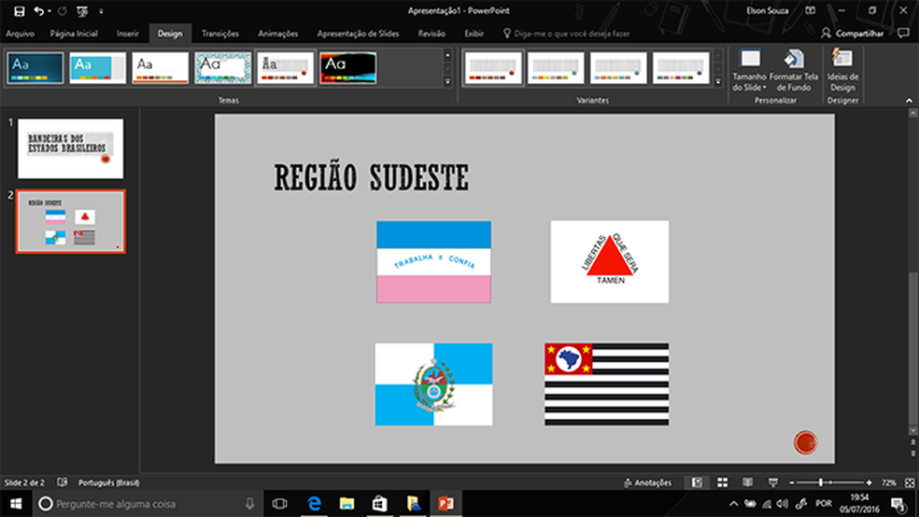This screenshot has height=517, width=919.
Task: Switch to the Página Inicial tab
Action: coord(74,34)
